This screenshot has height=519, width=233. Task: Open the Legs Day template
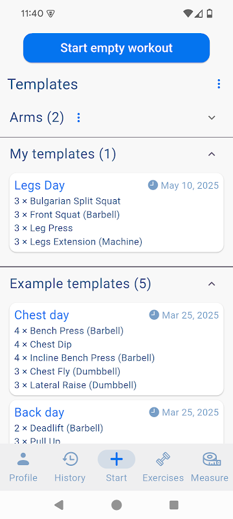[116, 213]
